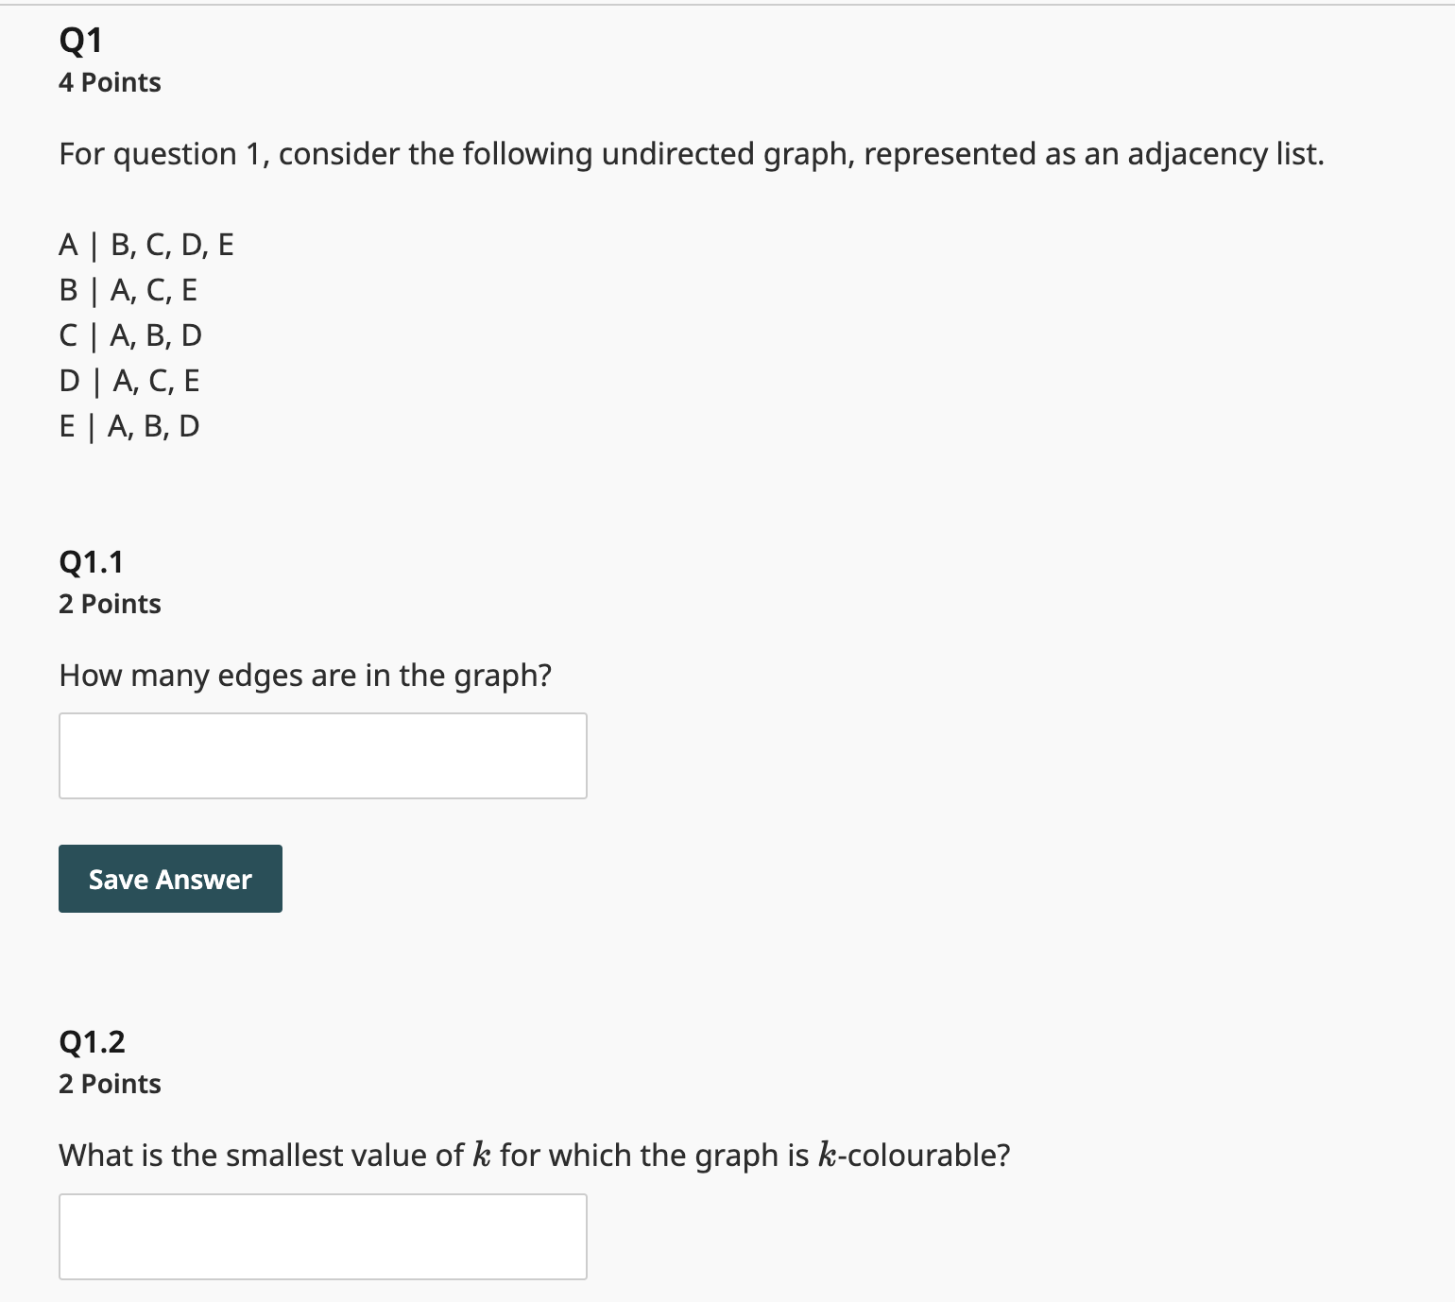
Task: Click the 'How many edges' question text
Action: pyautogui.click(x=305, y=675)
